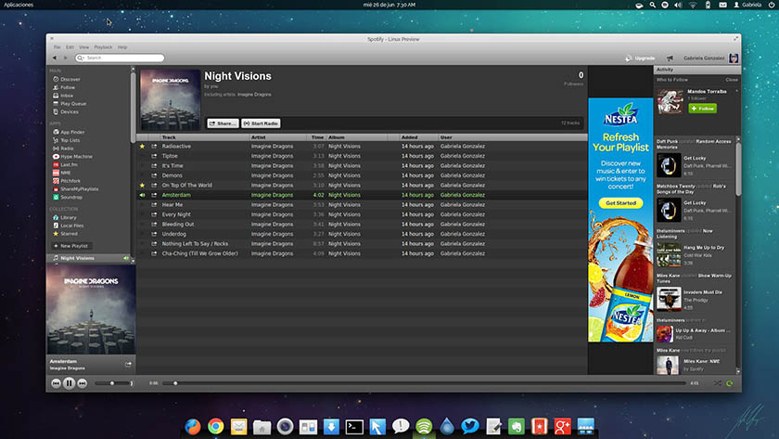Create a New Playlist
This screenshot has width=779, height=439.
pos(71,246)
